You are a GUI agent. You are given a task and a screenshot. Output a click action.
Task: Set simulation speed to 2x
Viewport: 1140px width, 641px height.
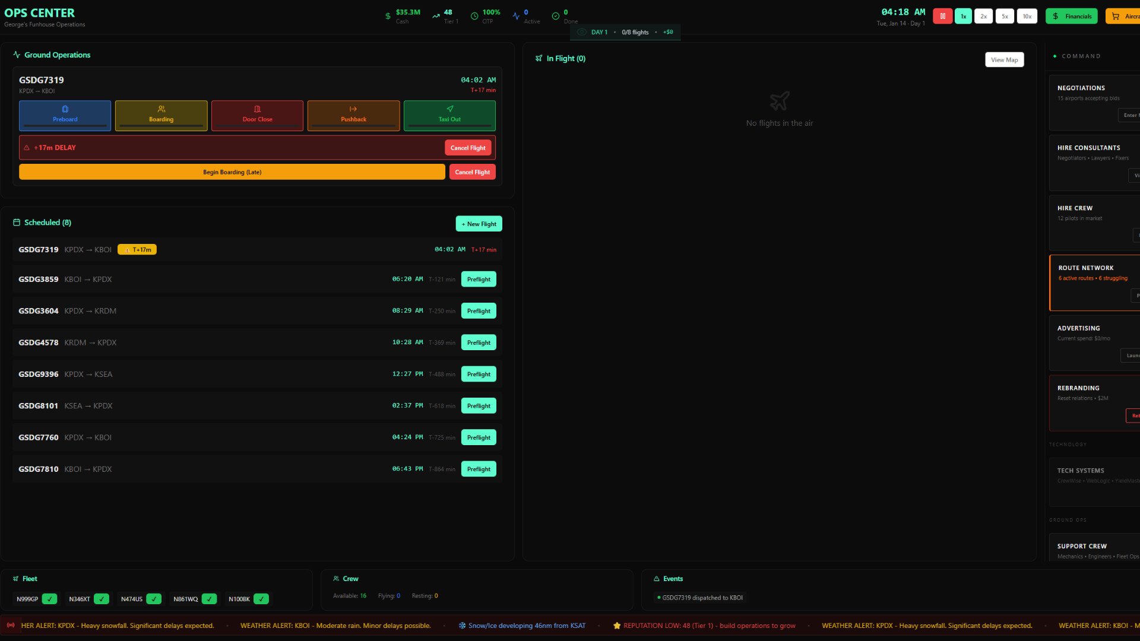click(983, 16)
